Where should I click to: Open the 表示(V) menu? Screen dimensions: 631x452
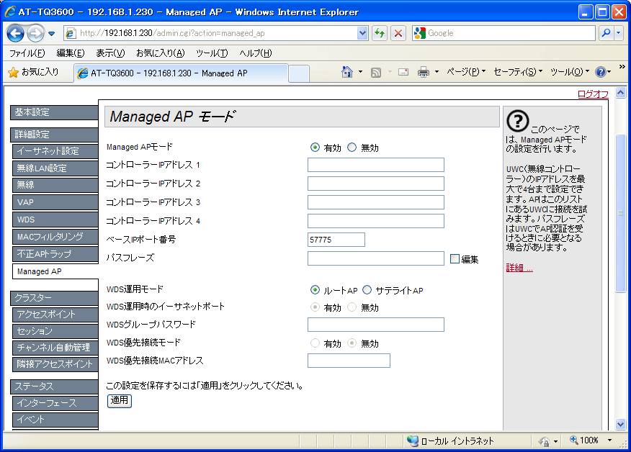110,53
